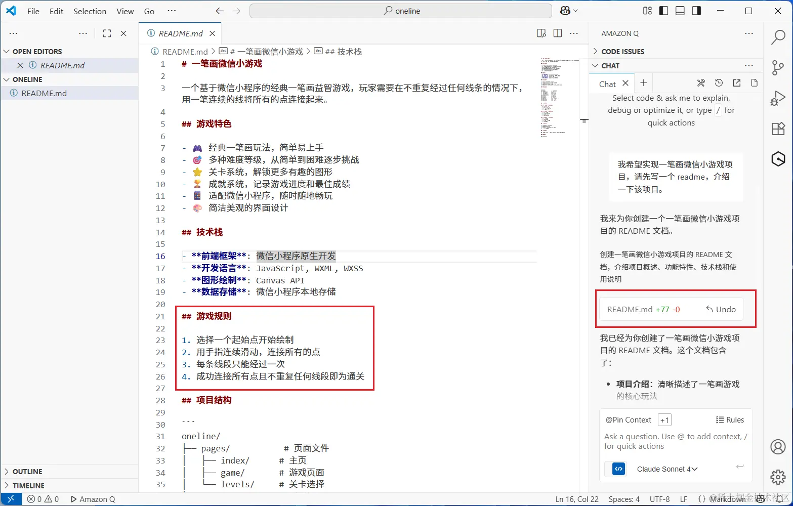Click the send arrow in the chat input
Screen dimensions: 793x506
[x=740, y=467]
